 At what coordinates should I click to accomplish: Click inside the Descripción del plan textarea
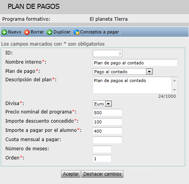(x=132, y=85)
